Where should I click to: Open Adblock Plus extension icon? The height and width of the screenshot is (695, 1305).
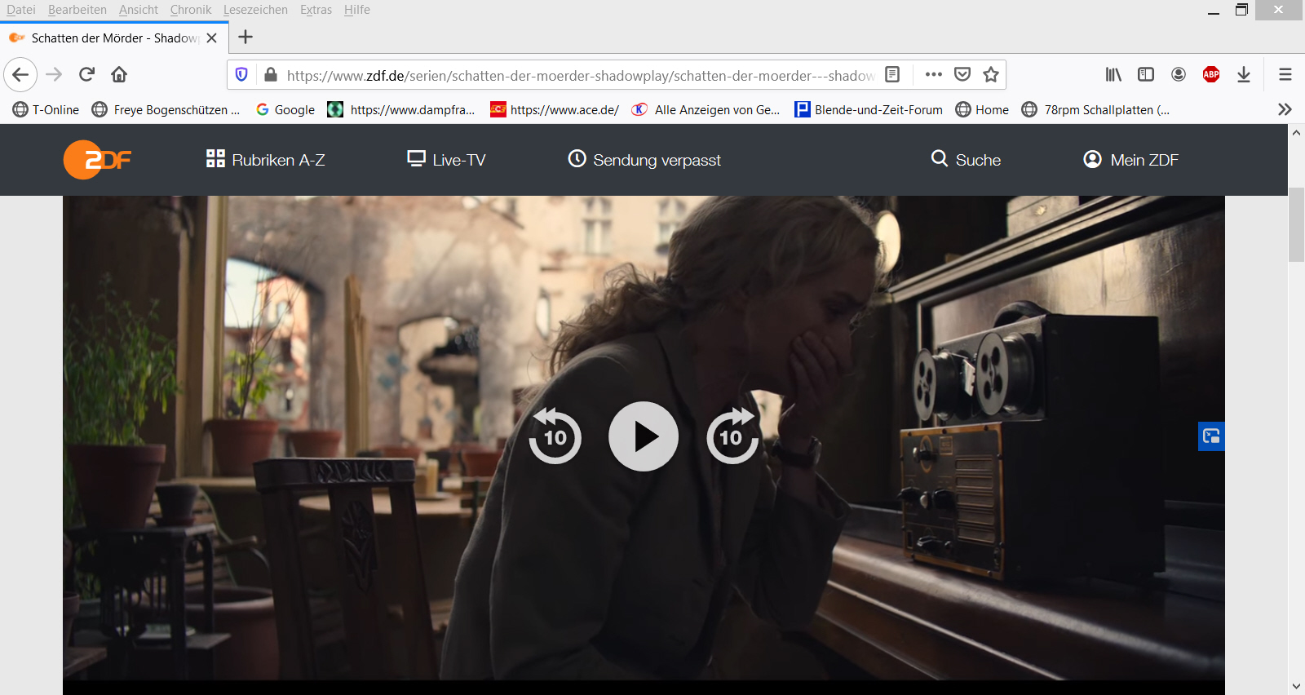tap(1211, 75)
